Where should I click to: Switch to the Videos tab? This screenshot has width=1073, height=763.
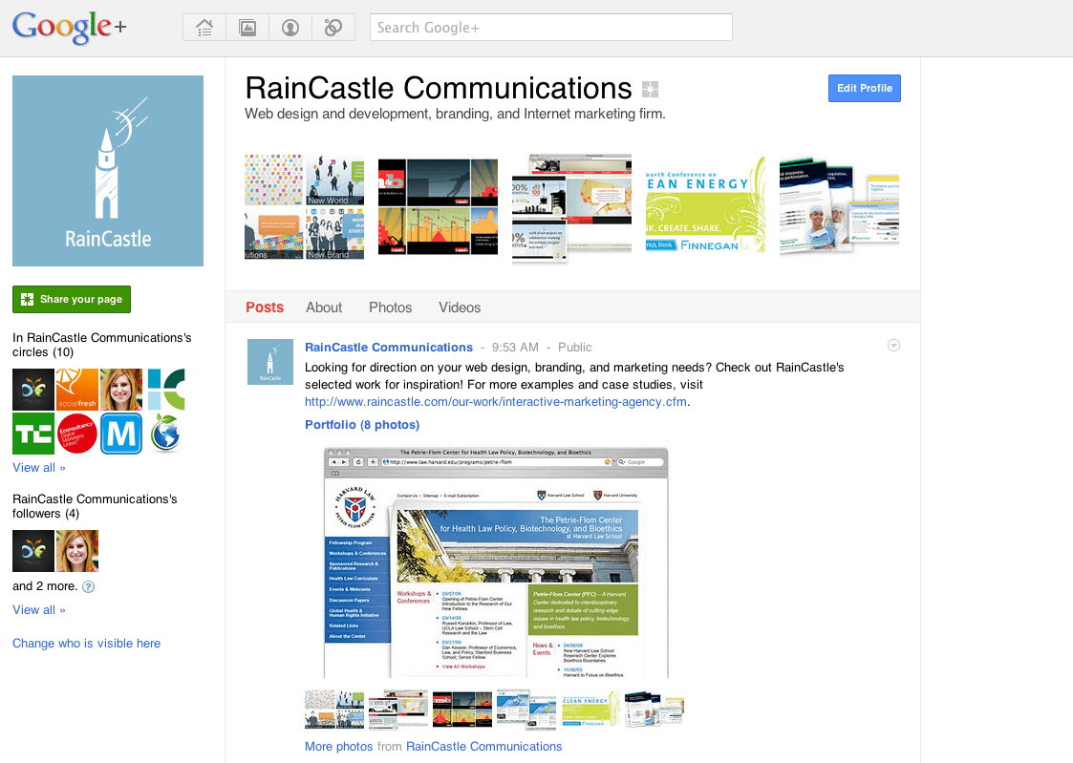(x=460, y=307)
